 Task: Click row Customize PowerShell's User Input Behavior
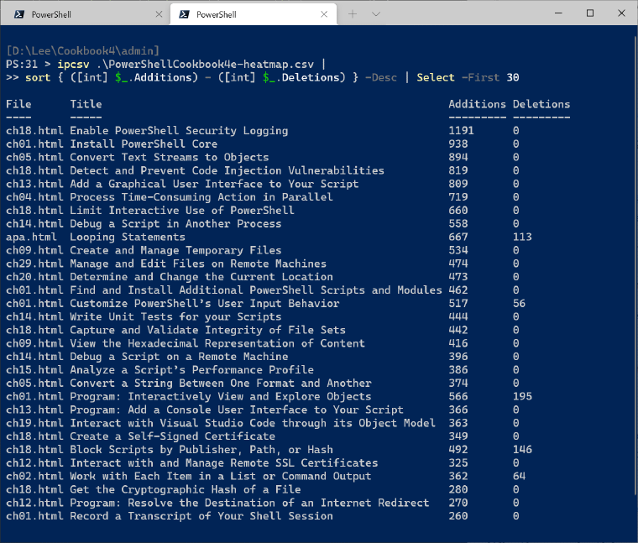tap(288, 304)
